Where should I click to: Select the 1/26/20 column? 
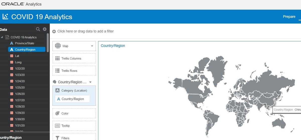pos(20,94)
